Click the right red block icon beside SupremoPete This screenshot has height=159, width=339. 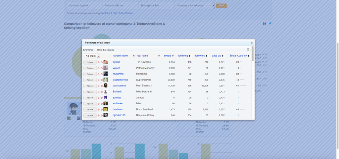tap(102, 80)
